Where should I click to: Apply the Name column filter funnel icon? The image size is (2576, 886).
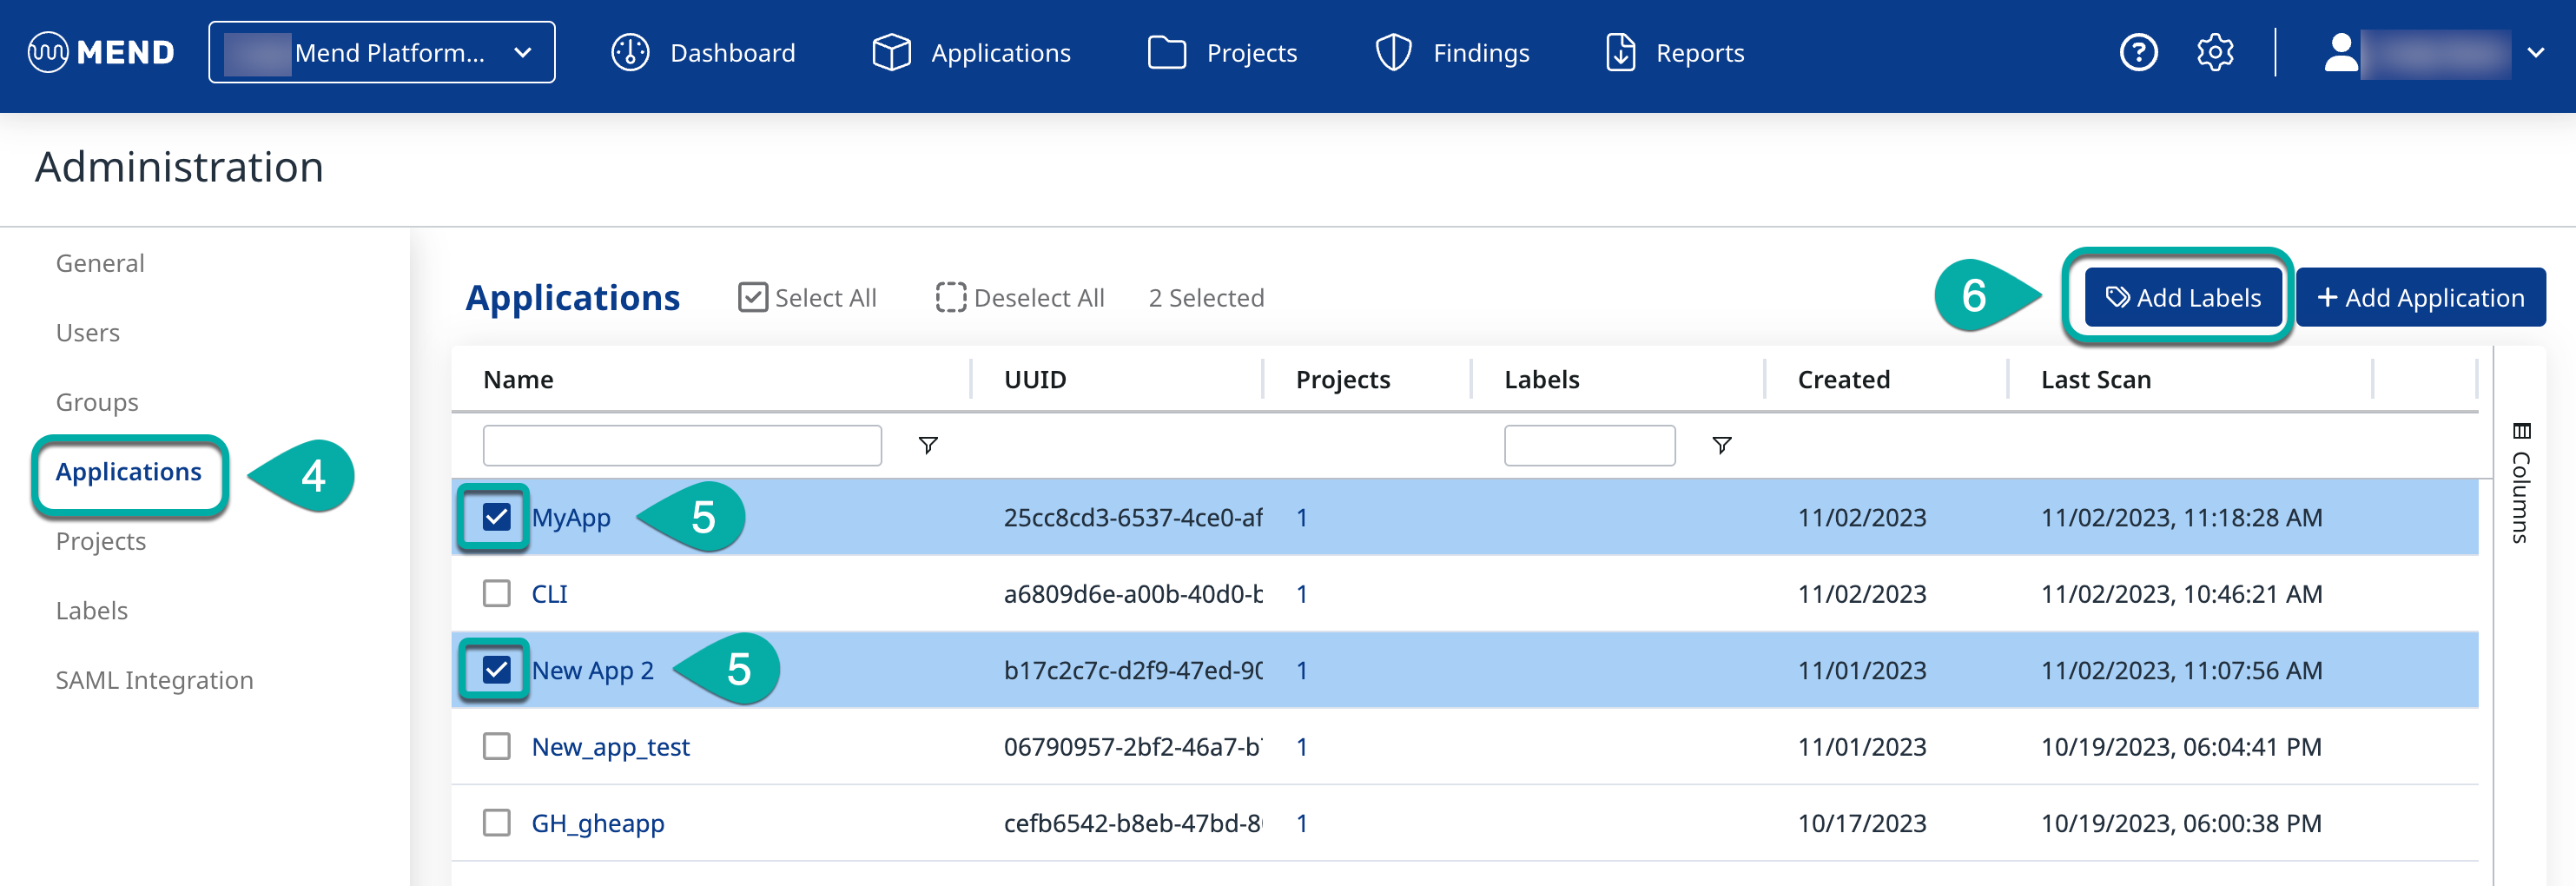tap(928, 445)
